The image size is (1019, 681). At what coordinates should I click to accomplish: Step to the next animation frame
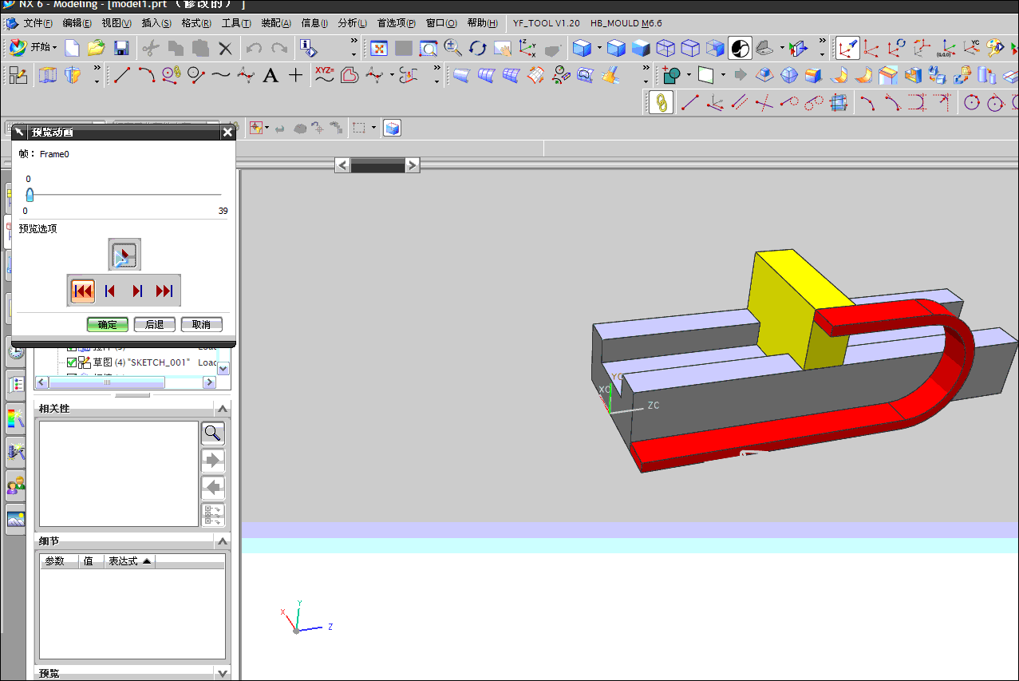point(138,291)
